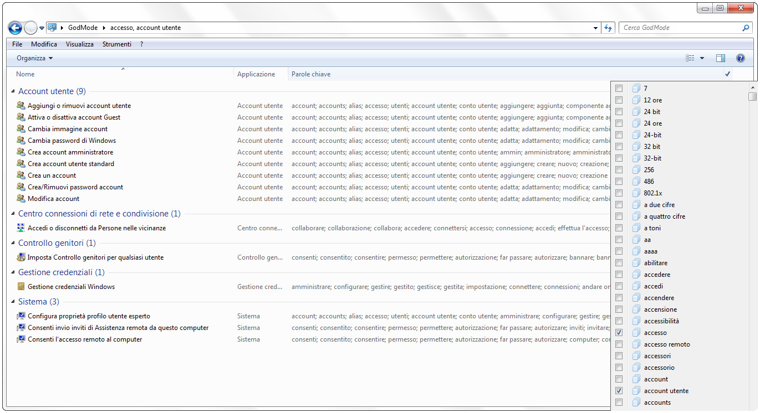Collapse the 'Account utente (9)' group
The image size is (760, 413).
(x=13, y=91)
